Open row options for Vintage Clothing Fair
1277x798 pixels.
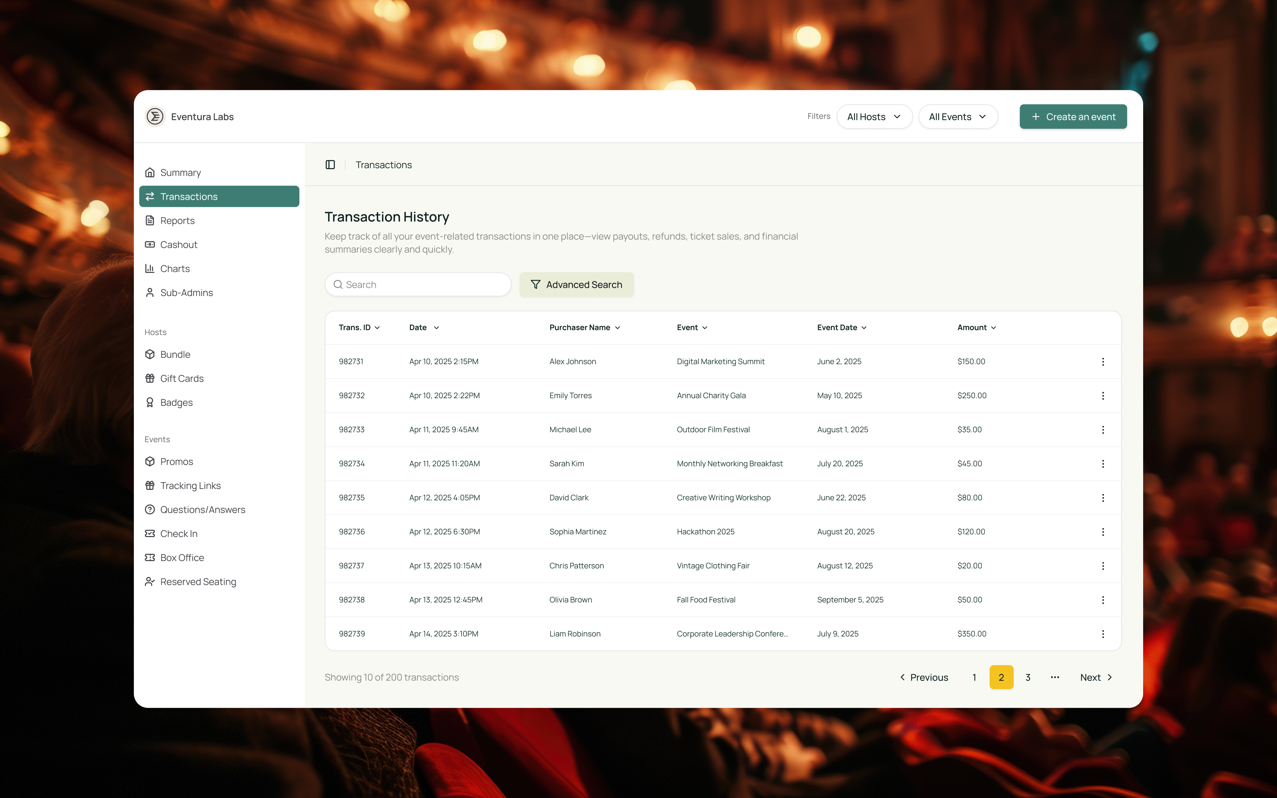[1103, 566]
